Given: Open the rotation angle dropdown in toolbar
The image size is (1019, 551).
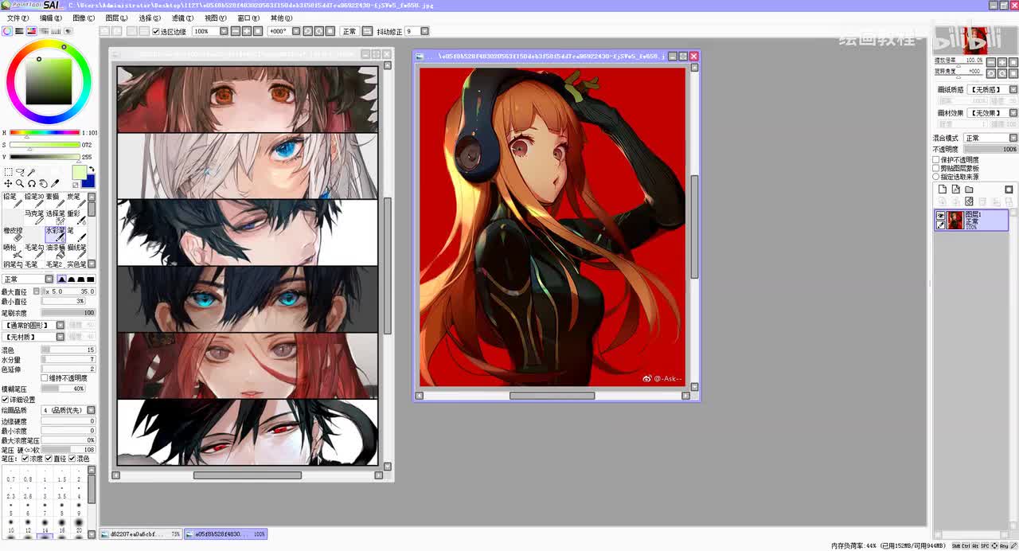Looking at the screenshot, I should point(296,31).
